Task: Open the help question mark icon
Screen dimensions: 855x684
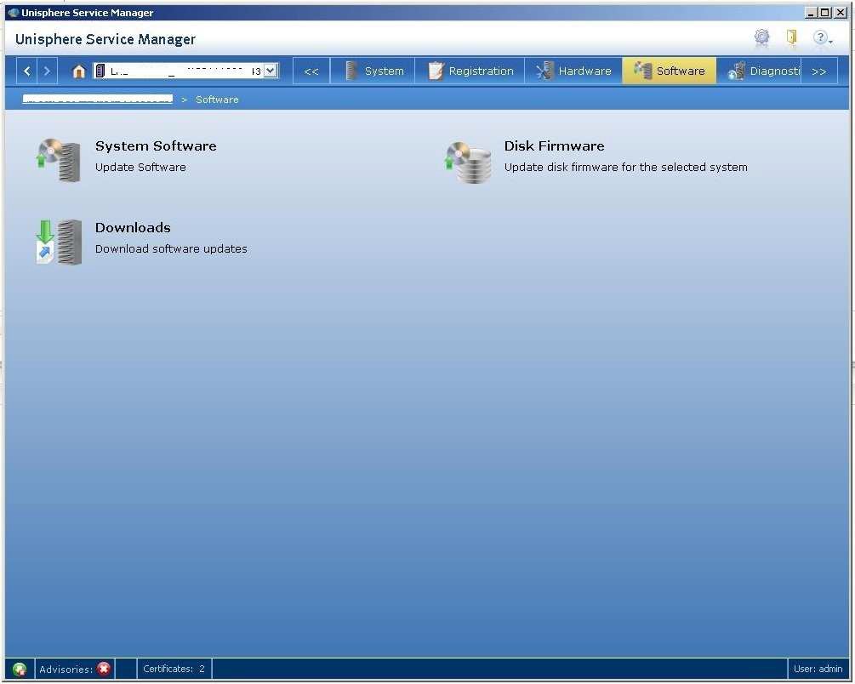Action: (821, 37)
